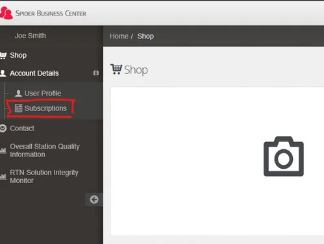Open the Shop menu item in sidebar

18,55
